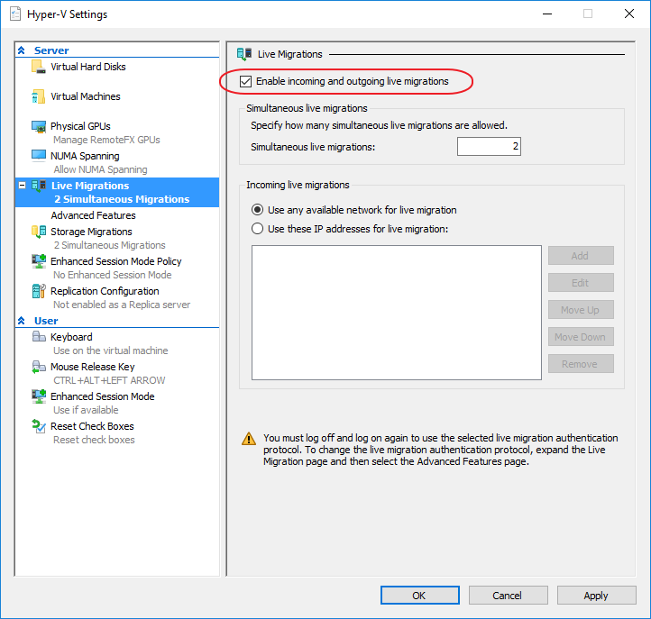Collapse the Server section chevron
Screen dimensions: 651x619
pos(22,50)
